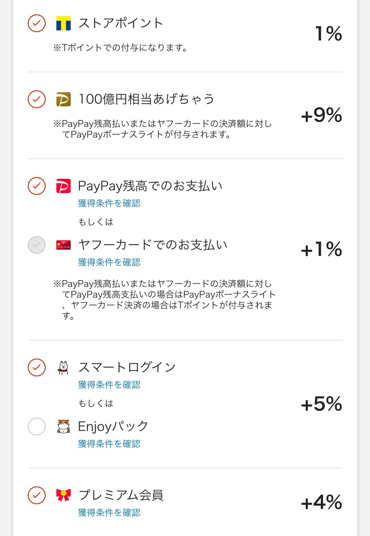Tap the red Yahoo card icon

[x=64, y=245]
